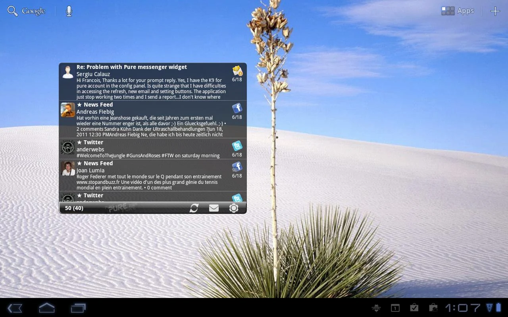Open Andreas Fiebig's News Feed post
The height and width of the screenshot is (317, 508).
[x=151, y=119]
